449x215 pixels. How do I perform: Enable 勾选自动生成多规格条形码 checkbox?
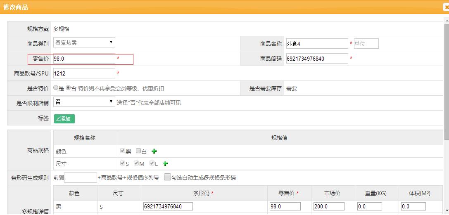(x=167, y=177)
